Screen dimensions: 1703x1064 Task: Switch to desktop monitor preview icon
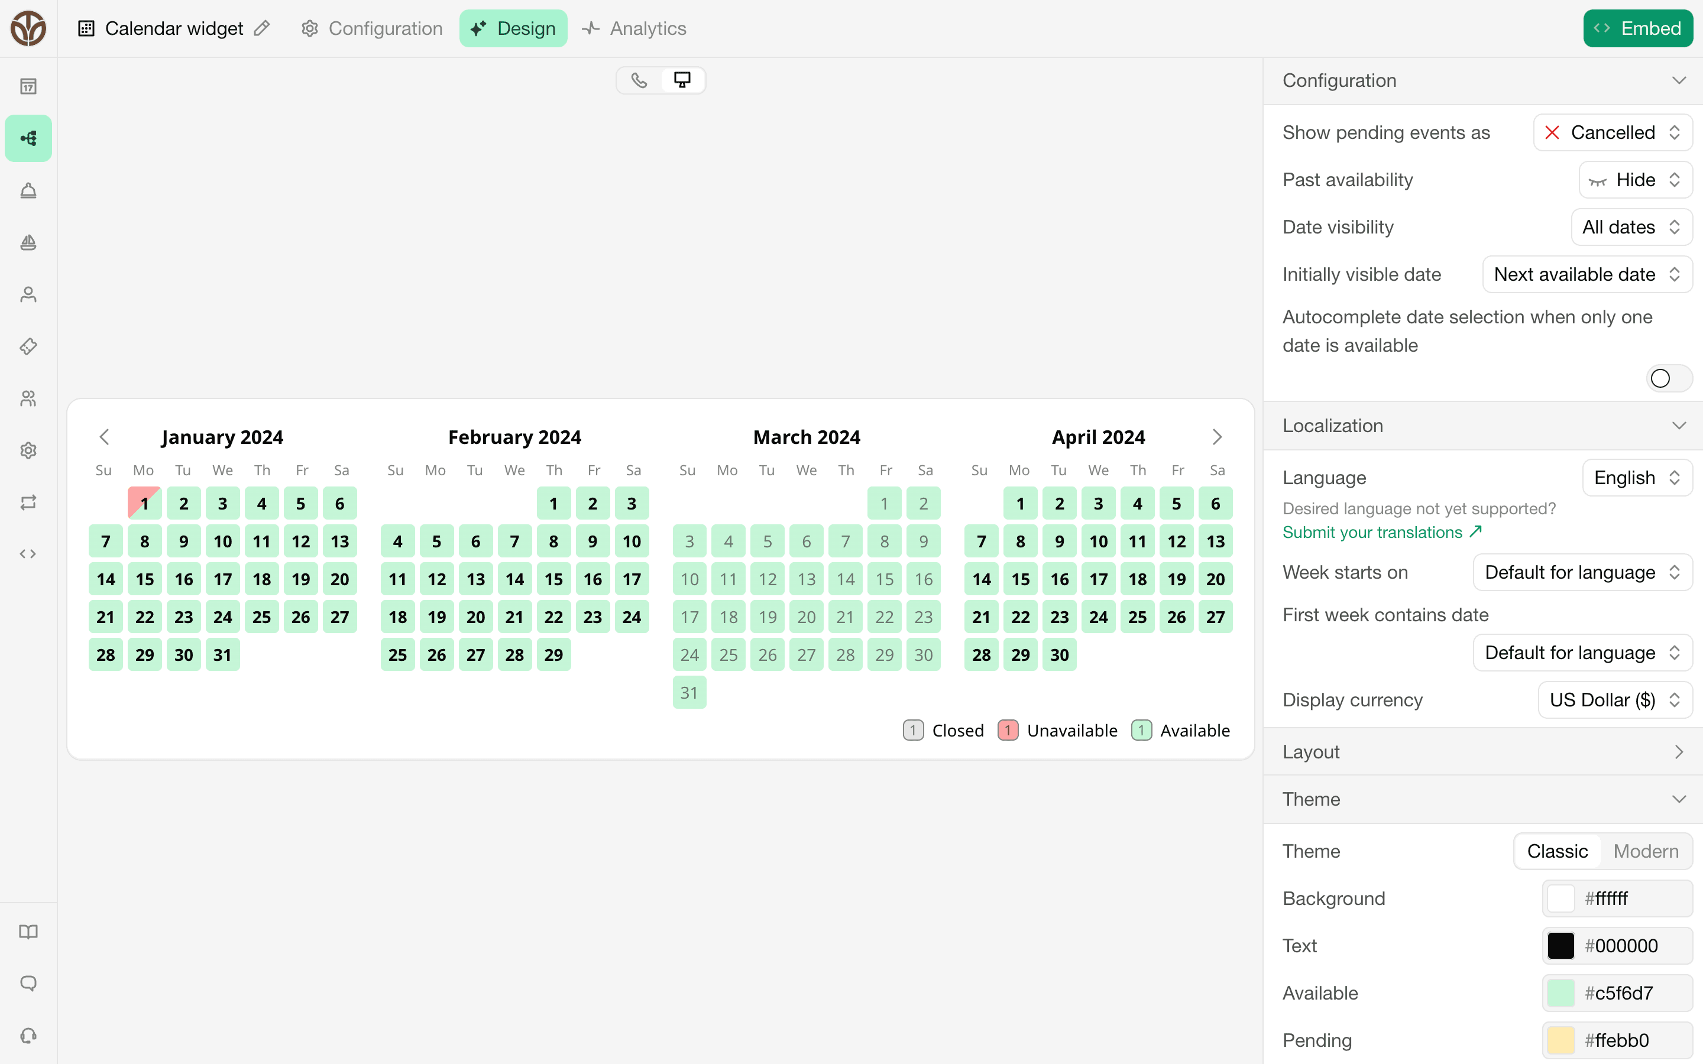pyautogui.click(x=682, y=80)
